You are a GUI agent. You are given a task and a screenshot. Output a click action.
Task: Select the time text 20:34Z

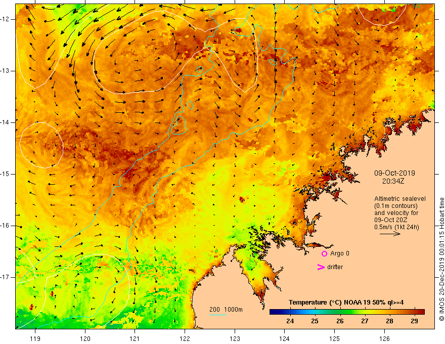(393, 181)
